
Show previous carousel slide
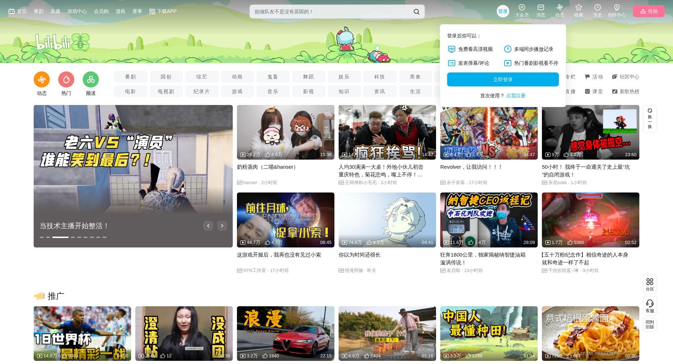coord(208,226)
